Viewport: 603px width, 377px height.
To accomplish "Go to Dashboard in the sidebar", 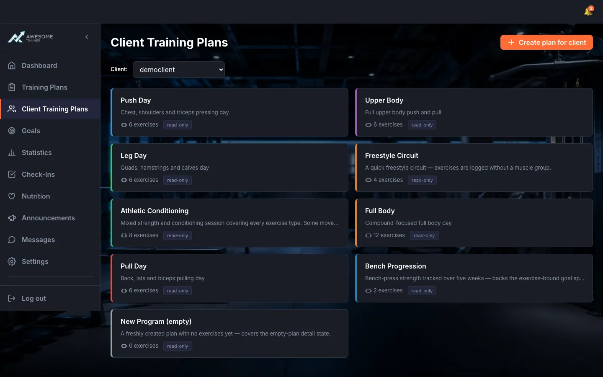I will (x=50, y=65).
